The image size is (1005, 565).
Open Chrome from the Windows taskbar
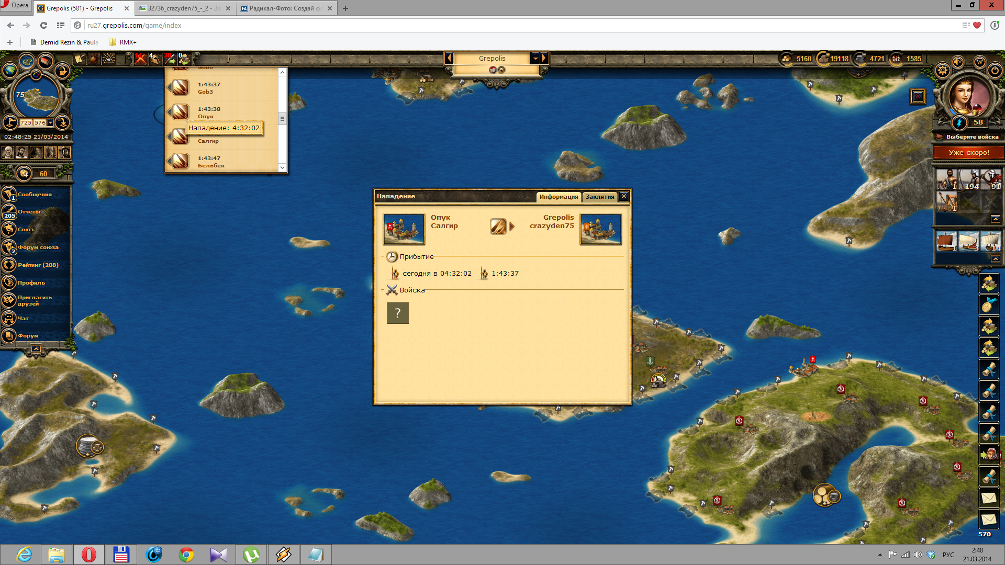click(x=186, y=555)
